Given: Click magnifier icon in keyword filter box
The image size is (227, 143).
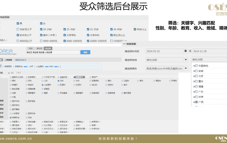Looking at the screenshot, I should tap(9, 73).
